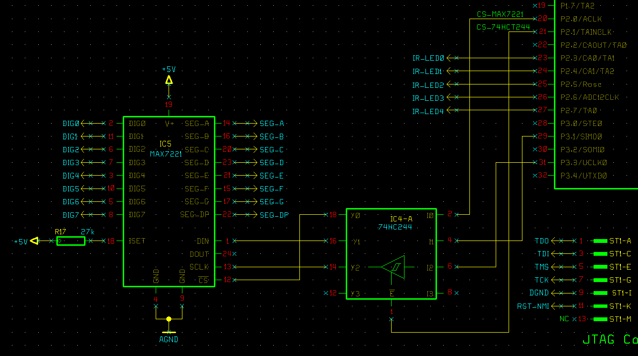The image size is (638, 356).
Task: Click the ST1-C connector pin bar
Action: 600,254
